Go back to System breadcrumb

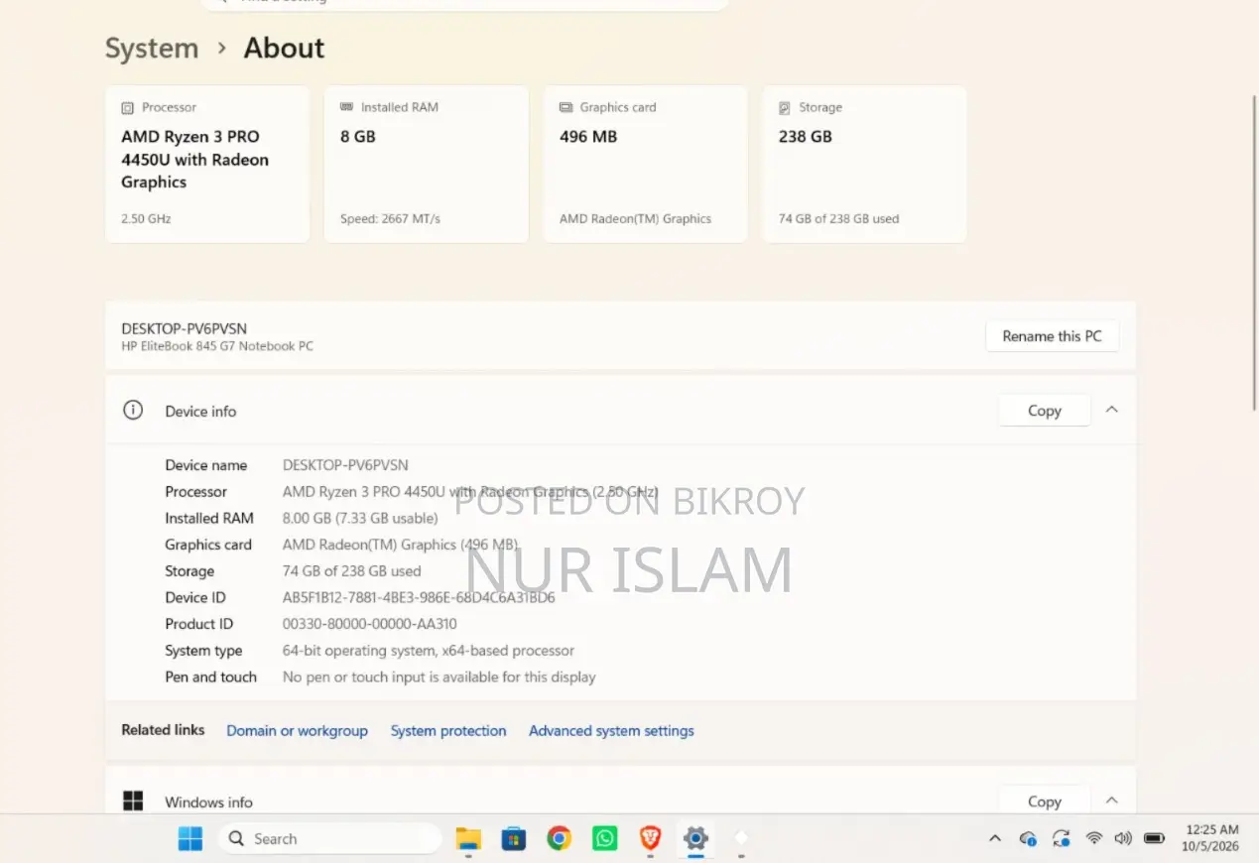pos(152,48)
